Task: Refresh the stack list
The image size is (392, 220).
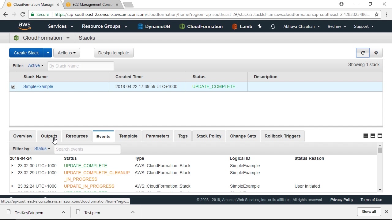Action: pos(363,53)
